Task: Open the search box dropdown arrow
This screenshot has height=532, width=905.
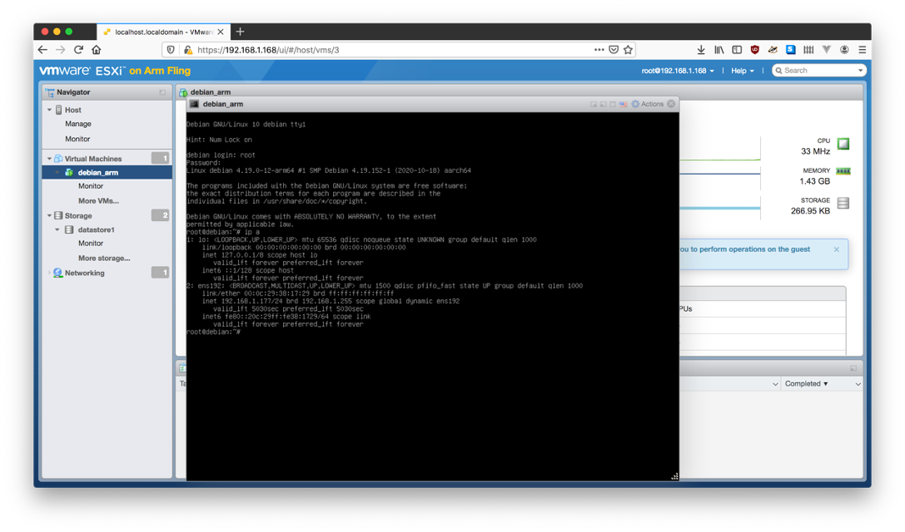Action: click(x=861, y=71)
